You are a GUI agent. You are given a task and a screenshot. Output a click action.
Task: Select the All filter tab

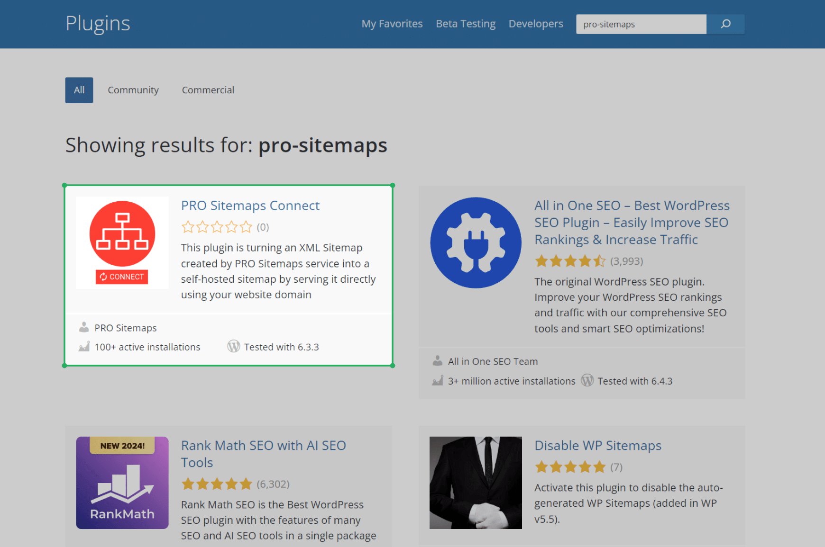tap(79, 90)
